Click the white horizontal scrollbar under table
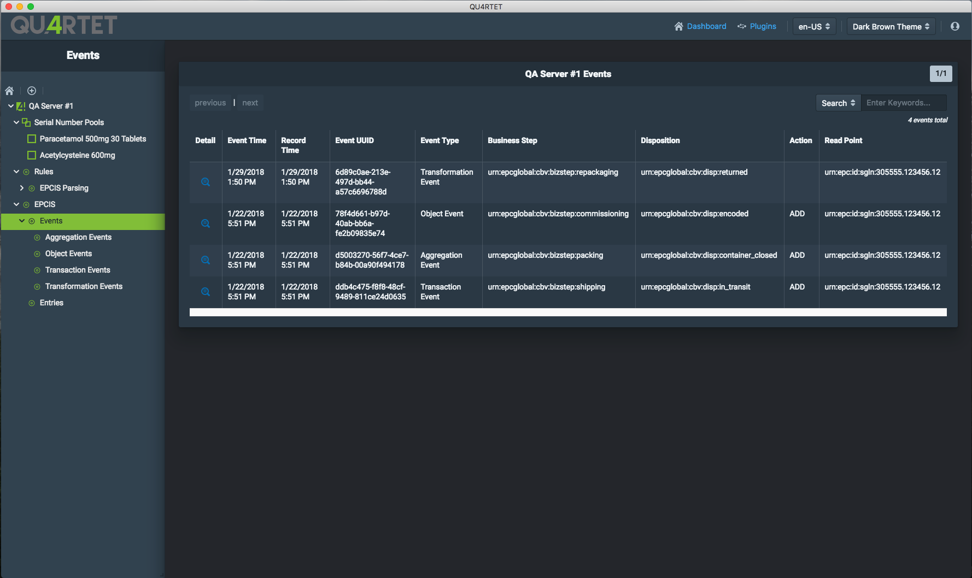Image resolution: width=972 pixels, height=578 pixels. pos(568,312)
